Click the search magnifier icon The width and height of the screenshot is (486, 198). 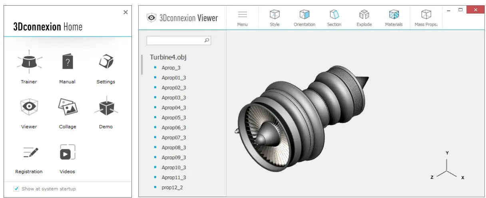[207, 40]
